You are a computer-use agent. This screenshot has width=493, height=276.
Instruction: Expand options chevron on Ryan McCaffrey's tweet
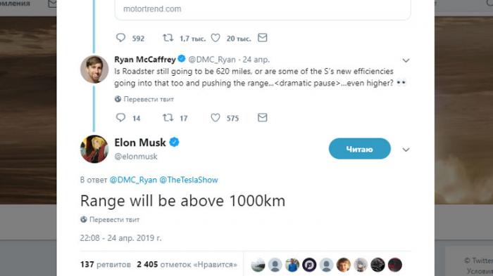[x=406, y=60]
